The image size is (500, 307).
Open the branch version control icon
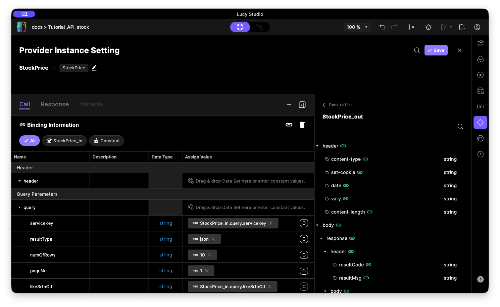pos(411,27)
